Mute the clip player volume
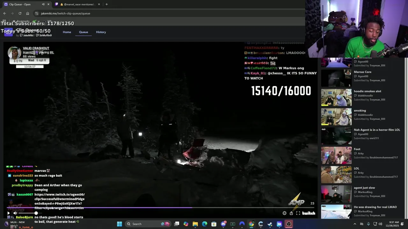Viewport: 408px width, 229px height. point(15,213)
